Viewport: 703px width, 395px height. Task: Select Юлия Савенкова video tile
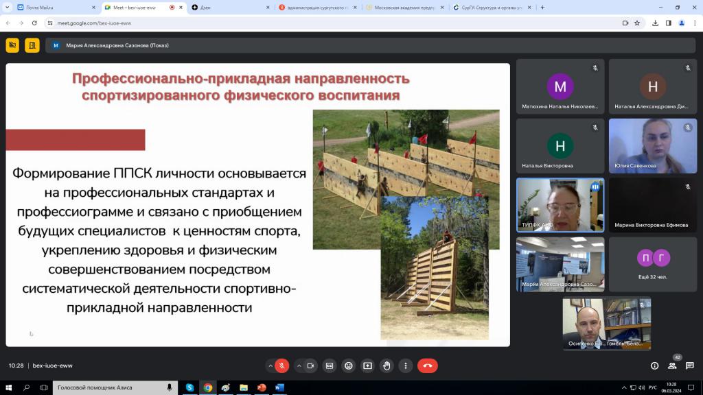point(652,145)
